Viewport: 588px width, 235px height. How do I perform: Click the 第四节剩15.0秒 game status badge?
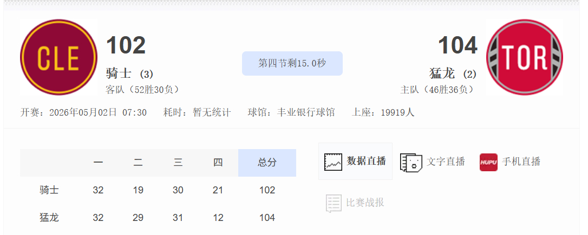point(292,63)
